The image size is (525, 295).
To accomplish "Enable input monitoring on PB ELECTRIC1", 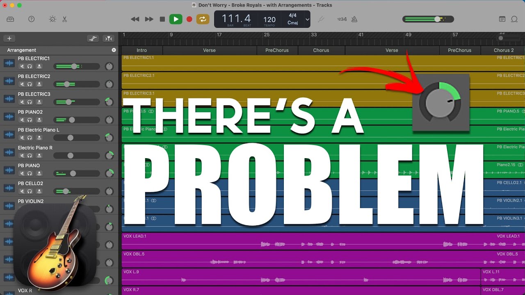I will (x=39, y=66).
